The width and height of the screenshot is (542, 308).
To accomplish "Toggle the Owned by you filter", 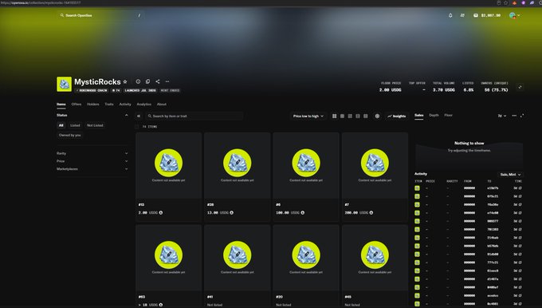I will 70,135.
